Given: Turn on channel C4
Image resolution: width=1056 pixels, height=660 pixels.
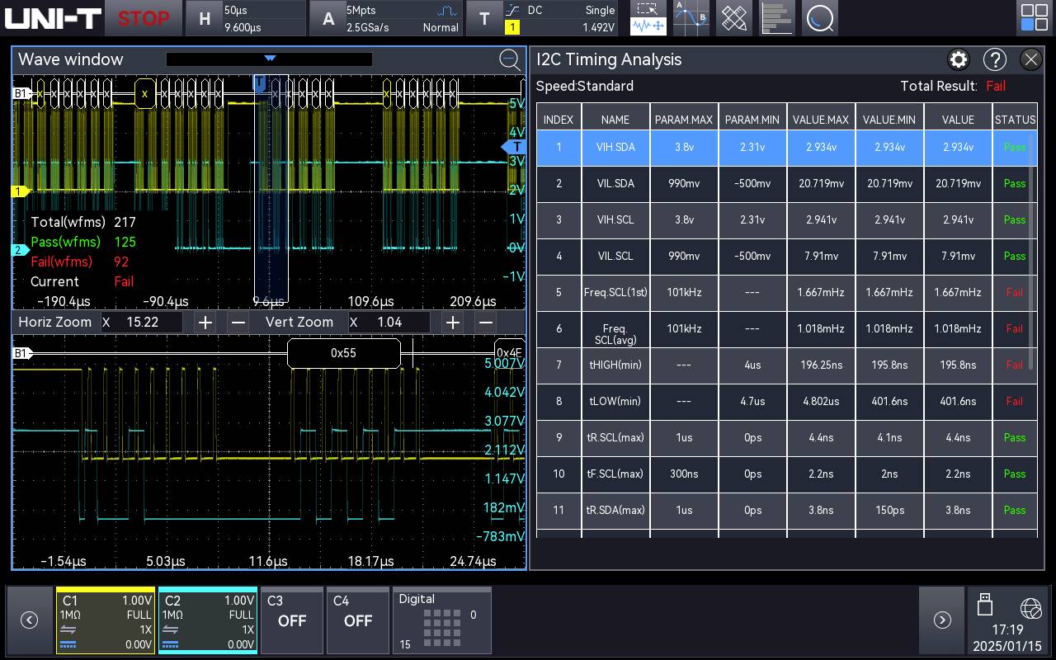Looking at the screenshot, I should tap(358, 620).
